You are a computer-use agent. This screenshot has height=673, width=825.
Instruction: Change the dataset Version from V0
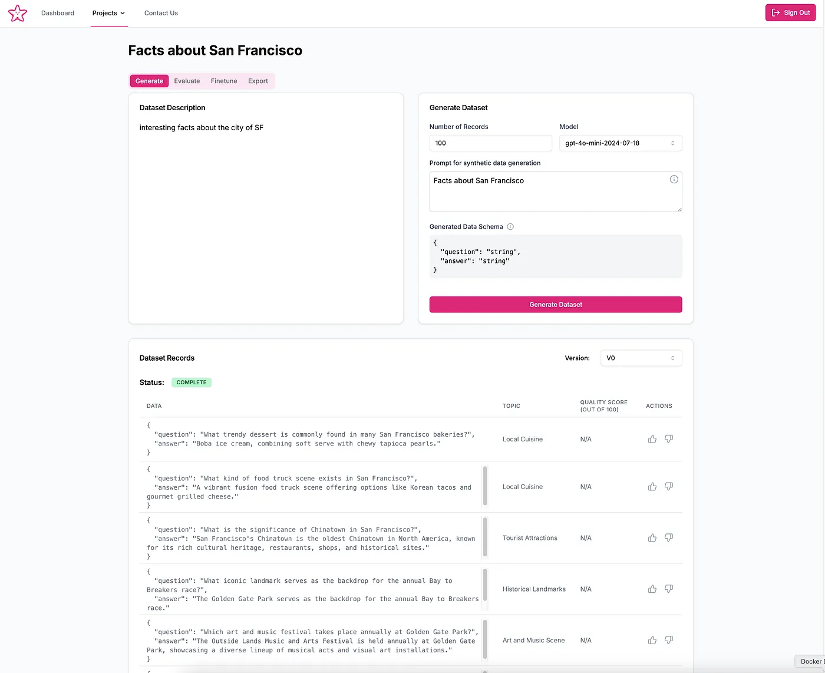(641, 358)
